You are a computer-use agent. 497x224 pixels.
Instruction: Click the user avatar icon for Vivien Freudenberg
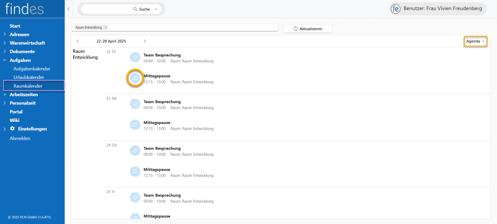[x=397, y=9]
